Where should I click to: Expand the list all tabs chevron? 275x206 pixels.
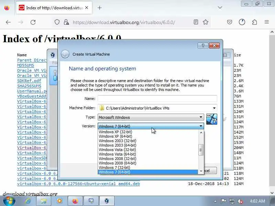pos(220,8)
